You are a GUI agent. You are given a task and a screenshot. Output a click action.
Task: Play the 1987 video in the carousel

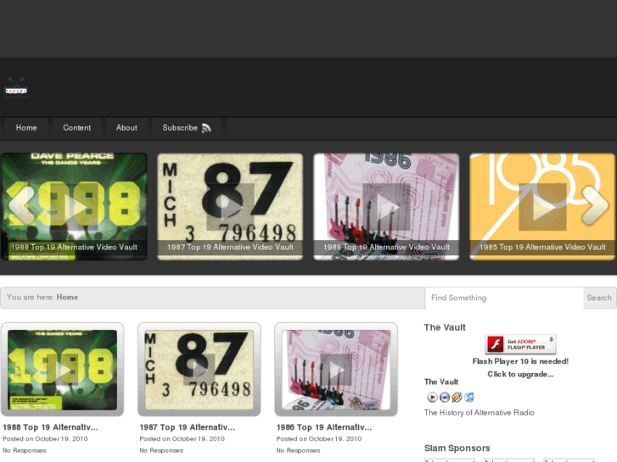pos(230,207)
